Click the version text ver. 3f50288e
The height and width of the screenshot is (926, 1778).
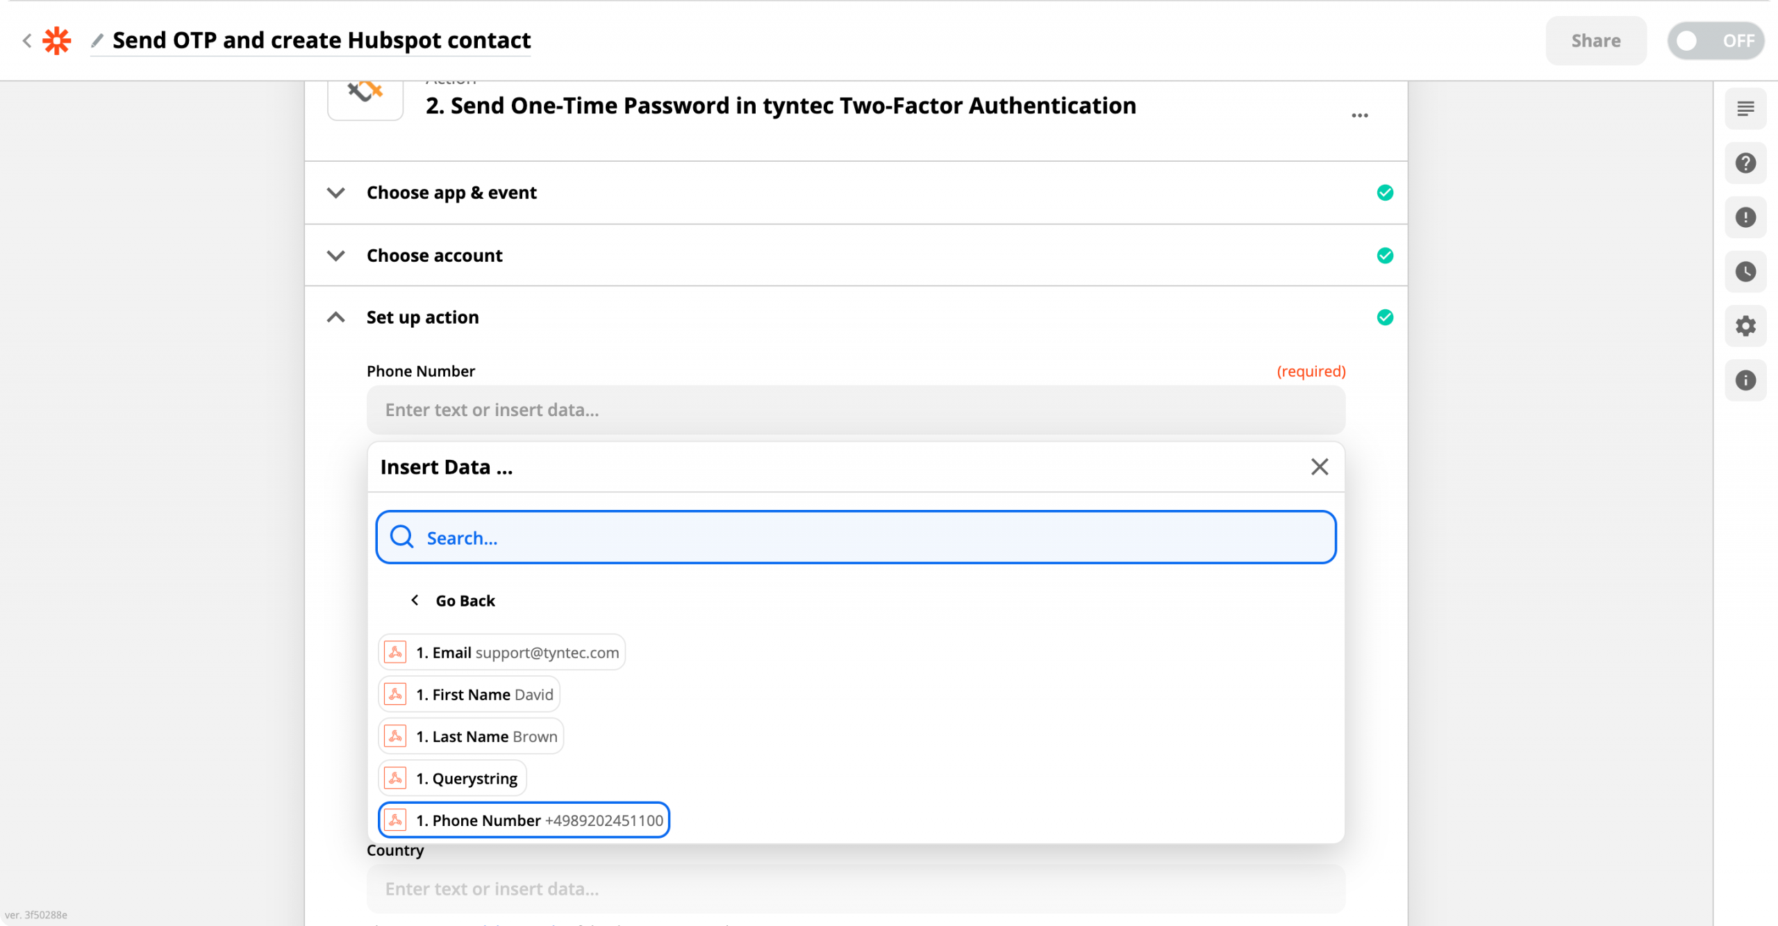[x=36, y=915]
